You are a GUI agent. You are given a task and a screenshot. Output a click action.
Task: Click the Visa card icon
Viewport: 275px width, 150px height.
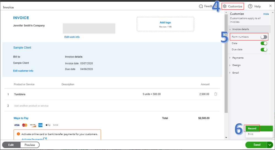point(17,125)
